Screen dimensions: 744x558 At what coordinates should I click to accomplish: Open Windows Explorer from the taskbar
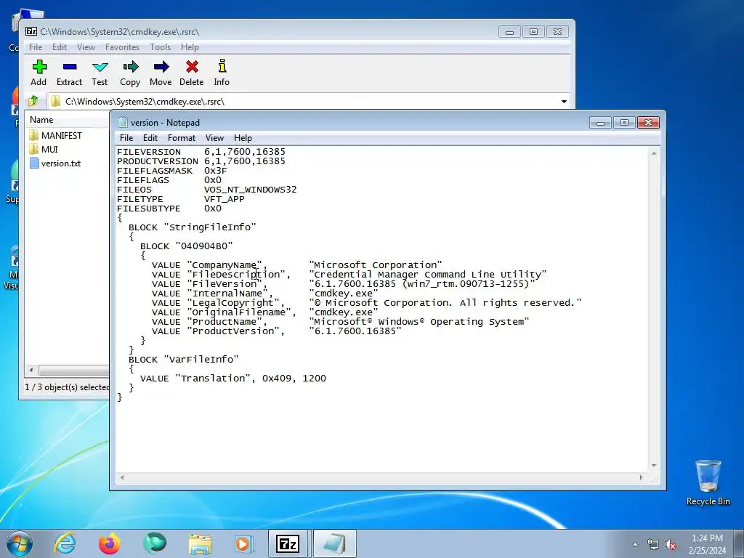tap(200, 543)
